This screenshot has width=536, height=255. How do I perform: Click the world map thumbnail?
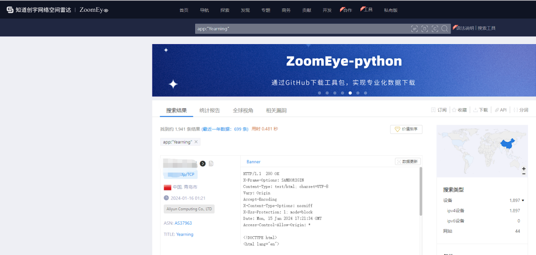point(482,151)
